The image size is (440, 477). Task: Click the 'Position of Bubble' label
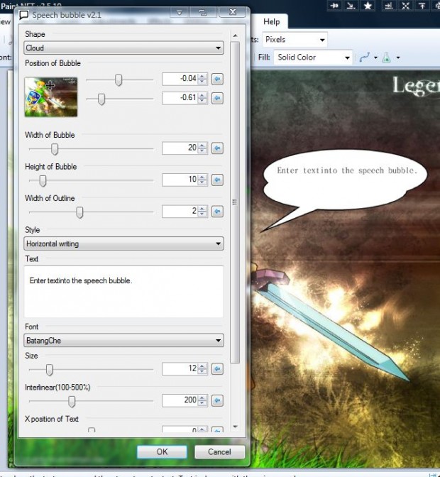tap(53, 63)
